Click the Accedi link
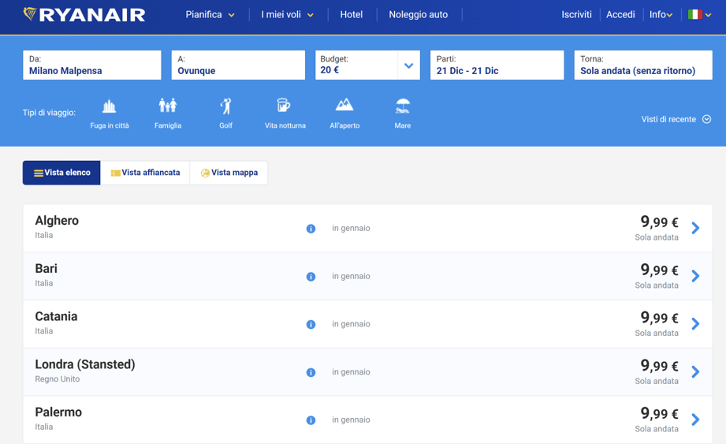The image size is (726, 444). pyautogui.click(x=620, y=15)
